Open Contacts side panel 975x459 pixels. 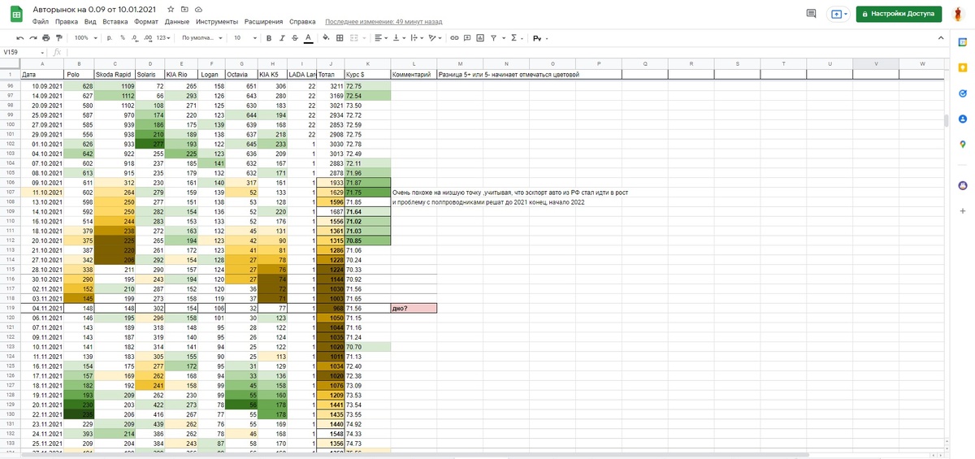coord(961,119)
